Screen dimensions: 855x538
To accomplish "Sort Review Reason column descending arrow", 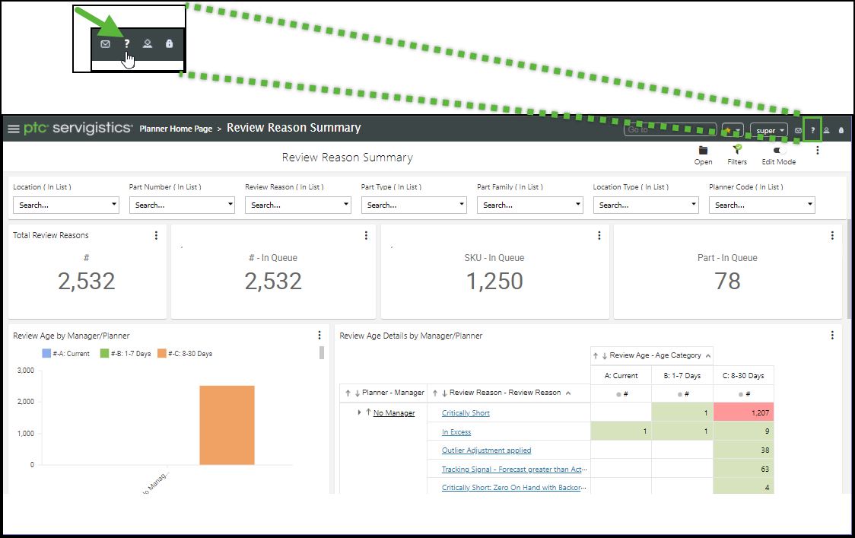I will coord(444,393).
